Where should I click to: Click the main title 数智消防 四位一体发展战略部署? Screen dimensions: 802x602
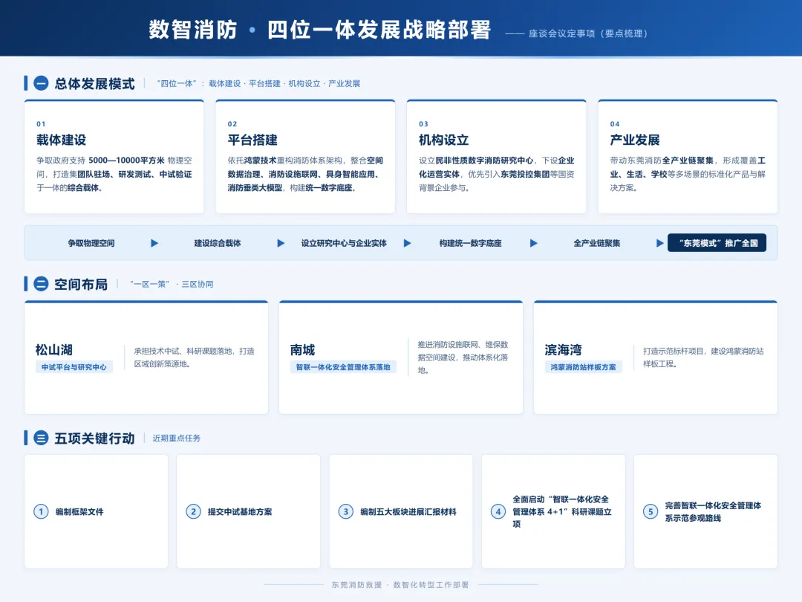(319, 29)
